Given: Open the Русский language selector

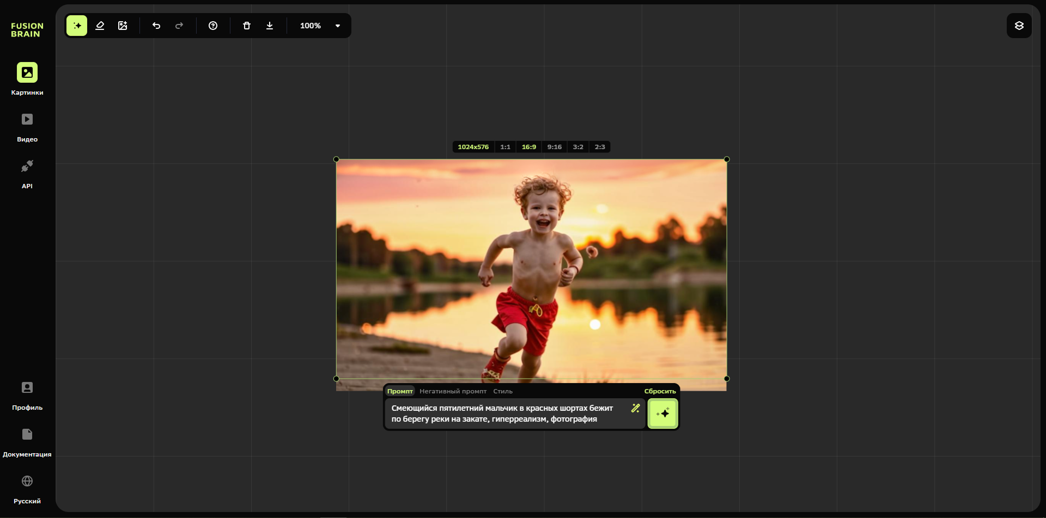Looking at the screenshot, I should [x=27, y=489].
